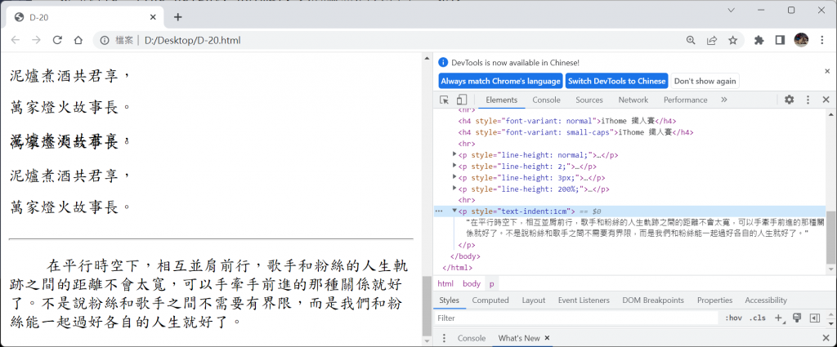Open the Console panel tab
The image size is (837, 347).
pos(546,100)
